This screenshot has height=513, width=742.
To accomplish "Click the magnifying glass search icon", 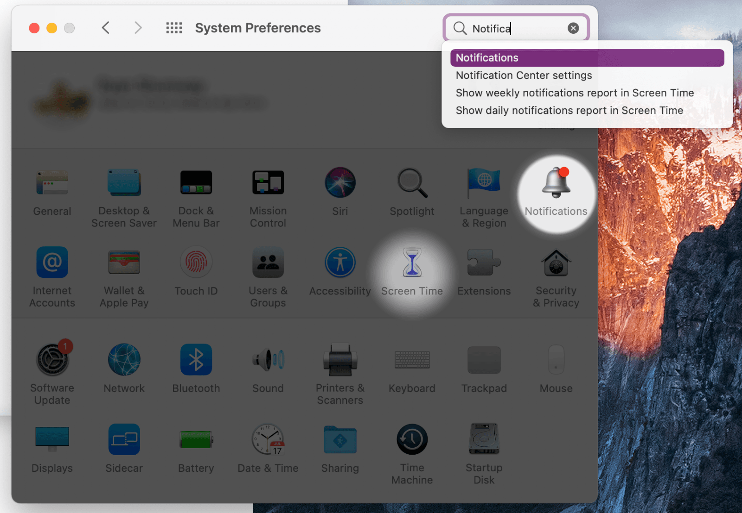I will [460, 28].
